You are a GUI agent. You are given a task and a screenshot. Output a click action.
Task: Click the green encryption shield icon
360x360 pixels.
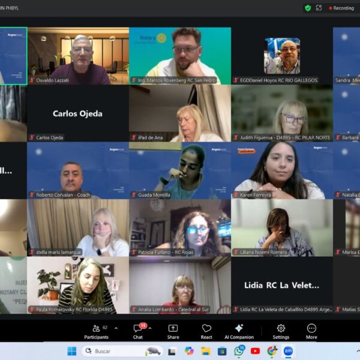308,8
